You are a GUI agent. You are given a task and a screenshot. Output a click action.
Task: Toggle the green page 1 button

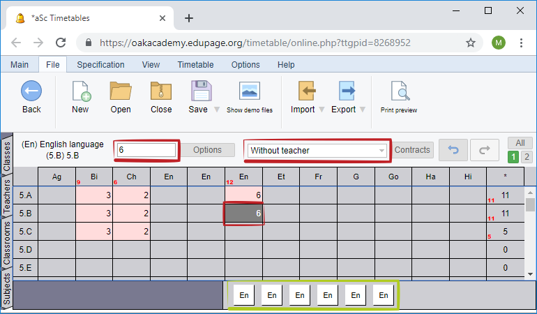point(514,156)
